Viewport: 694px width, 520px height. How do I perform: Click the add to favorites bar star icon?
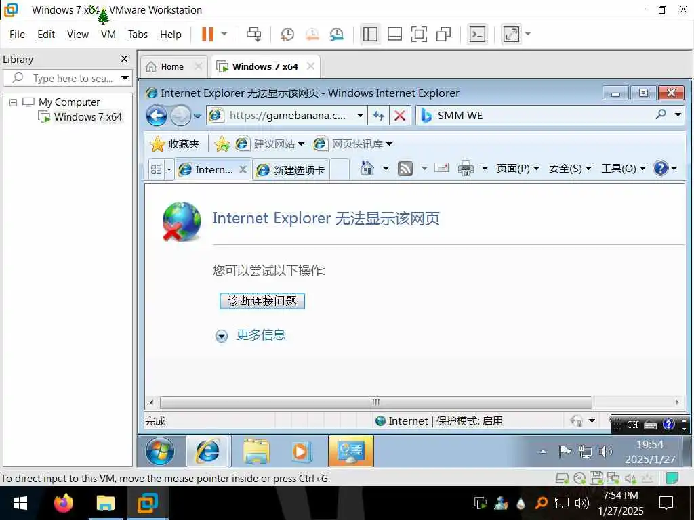222,144
